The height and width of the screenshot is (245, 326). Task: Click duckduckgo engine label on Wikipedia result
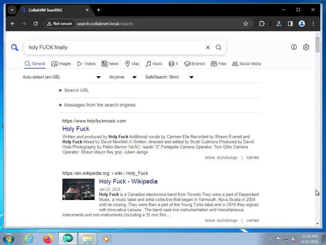[227, 220]
